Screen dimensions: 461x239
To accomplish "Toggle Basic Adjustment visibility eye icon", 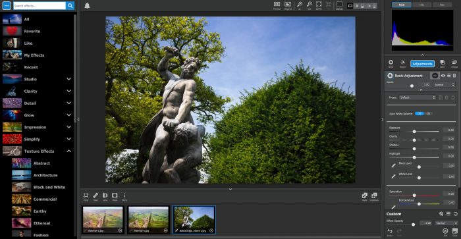I will point(443,76).
